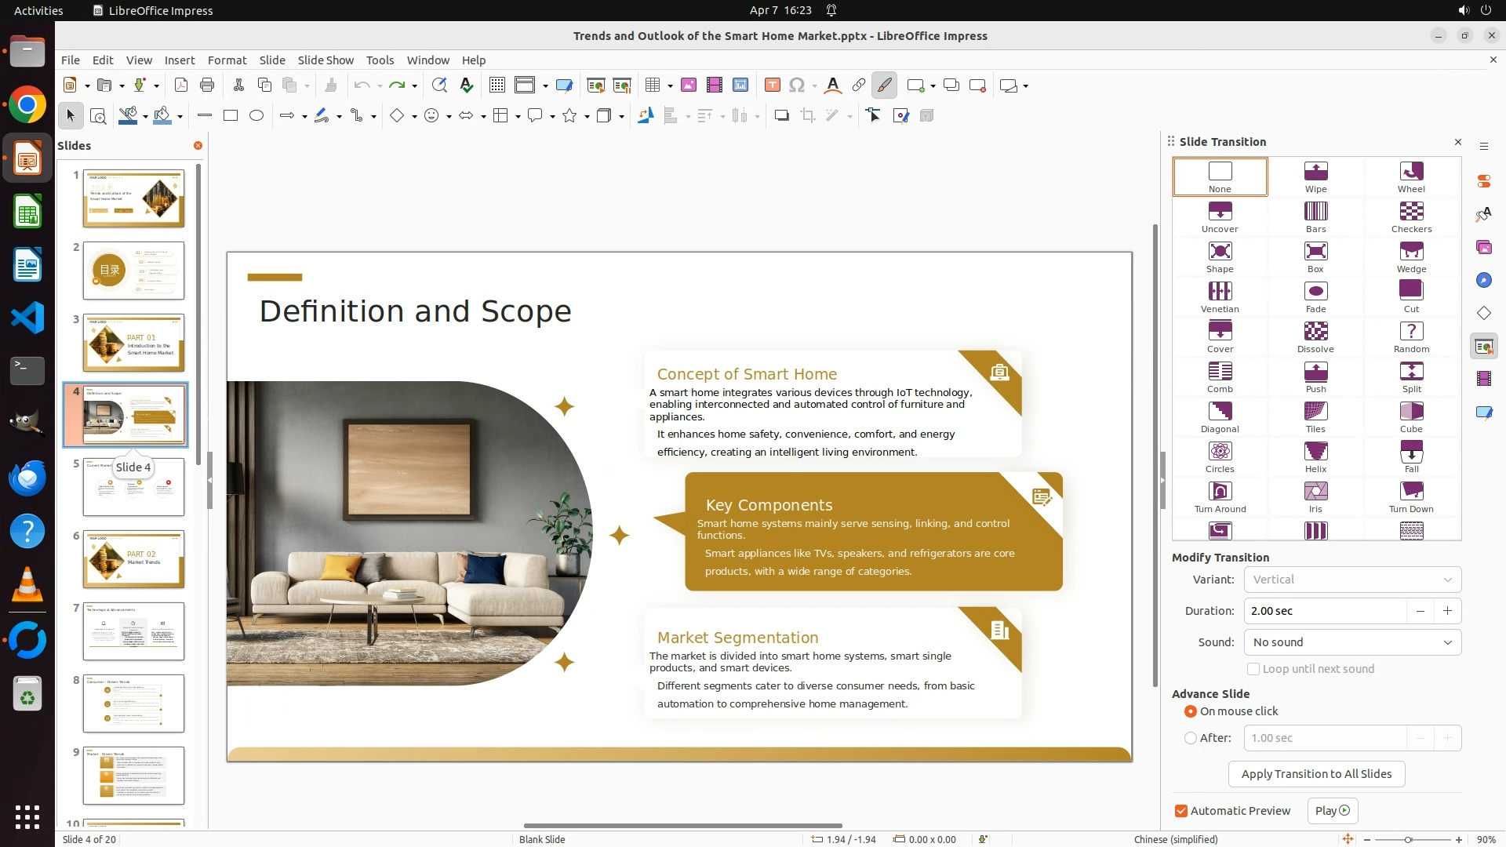The image size is (1506, 847).
Task: Select the Dissolve transition
Action: pos(1315,336)
